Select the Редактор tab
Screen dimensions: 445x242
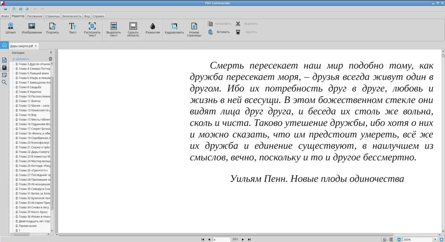click(18, 16)
